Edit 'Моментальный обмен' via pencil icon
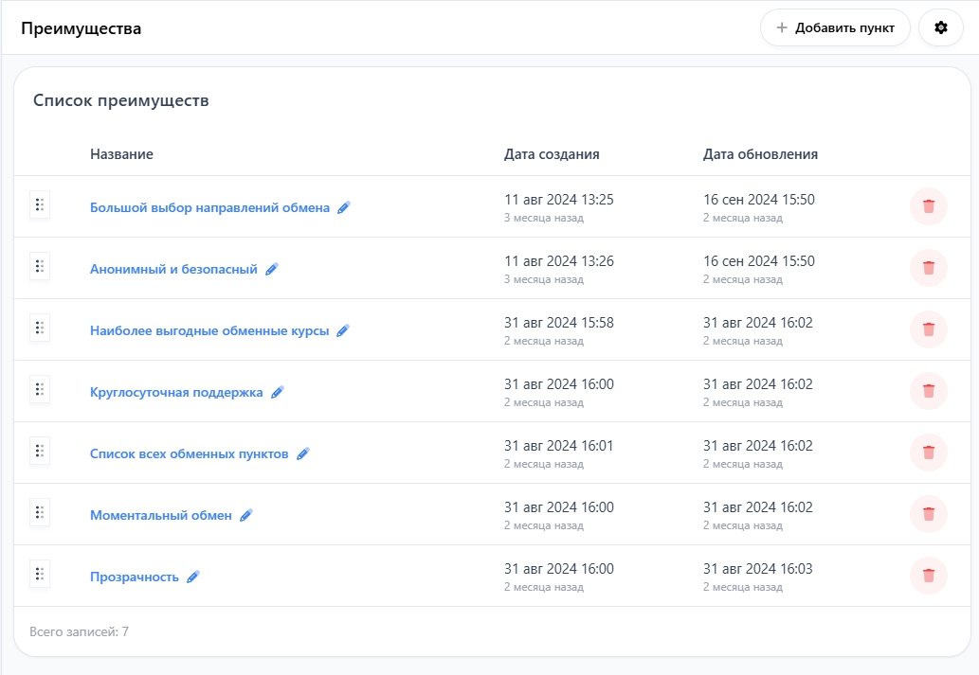Viewport: 979px width, 675px height. [x=246, y=515]
